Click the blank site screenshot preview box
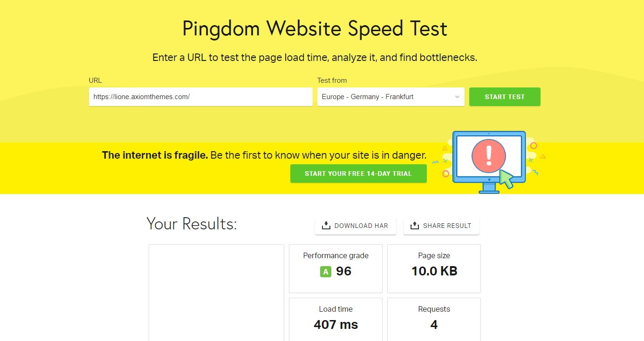The width and height of the screenshot is (644, 341). (216, 293)
